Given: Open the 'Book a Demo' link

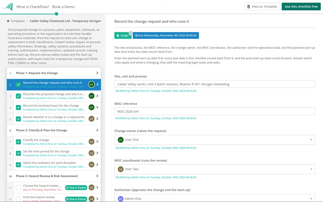Looking at the screenshot, I should click(63, 7).
